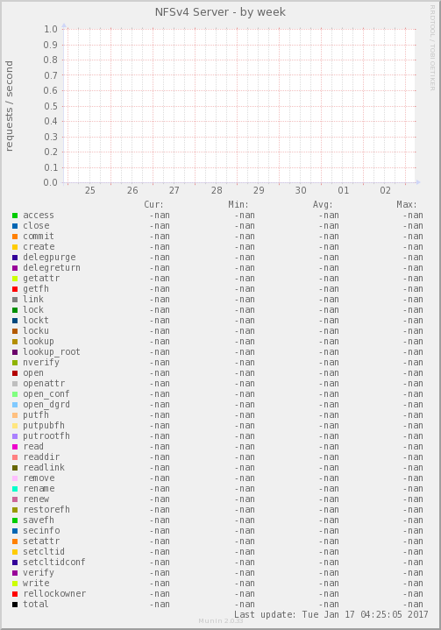Click the y-axis value 1.0

[x=51, y=29]
